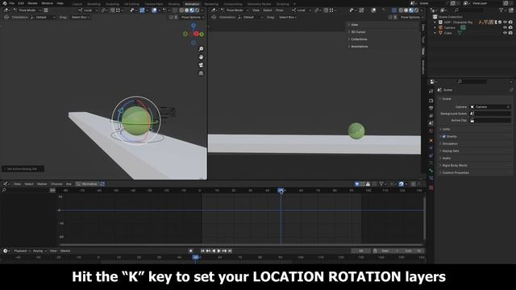The image size is (516, 290).
Task: Toggle auto keying record button
Action: coord(191,251)
